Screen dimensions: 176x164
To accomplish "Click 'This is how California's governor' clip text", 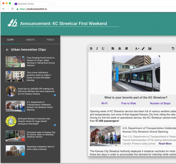I will coord(39,76).
